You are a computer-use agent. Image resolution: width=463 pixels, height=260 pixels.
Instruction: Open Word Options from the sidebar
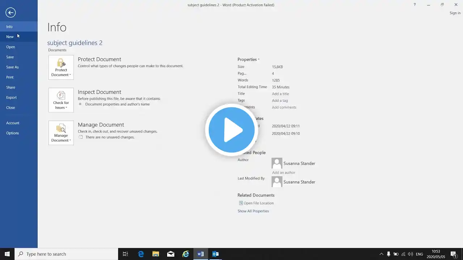(x=19, y=133)
